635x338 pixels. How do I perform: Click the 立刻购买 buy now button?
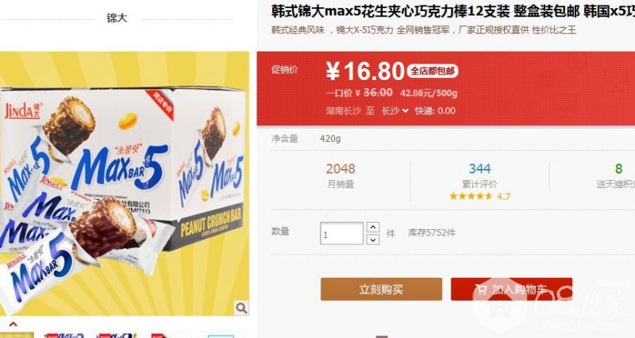[381, 289]
